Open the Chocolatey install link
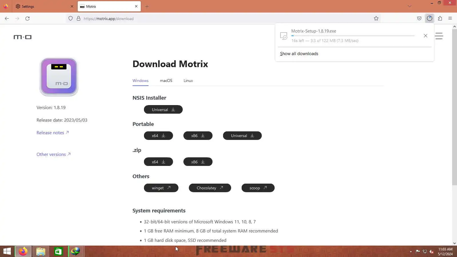The image size is (457, 257). (210, 188)
